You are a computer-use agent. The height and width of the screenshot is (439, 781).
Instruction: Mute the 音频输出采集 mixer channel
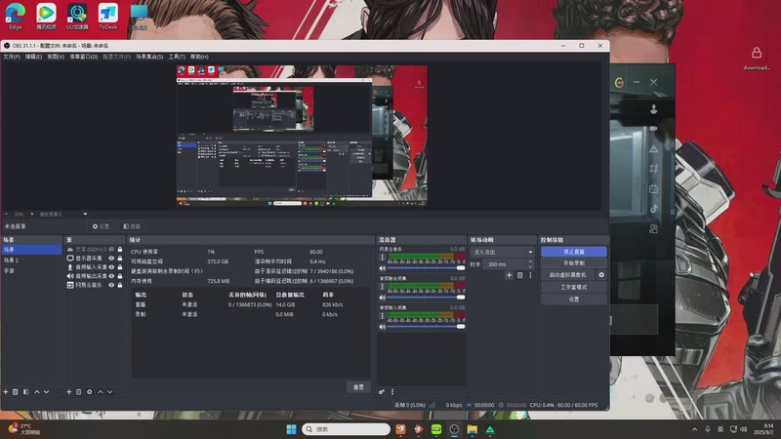click(x=383, y=298)
